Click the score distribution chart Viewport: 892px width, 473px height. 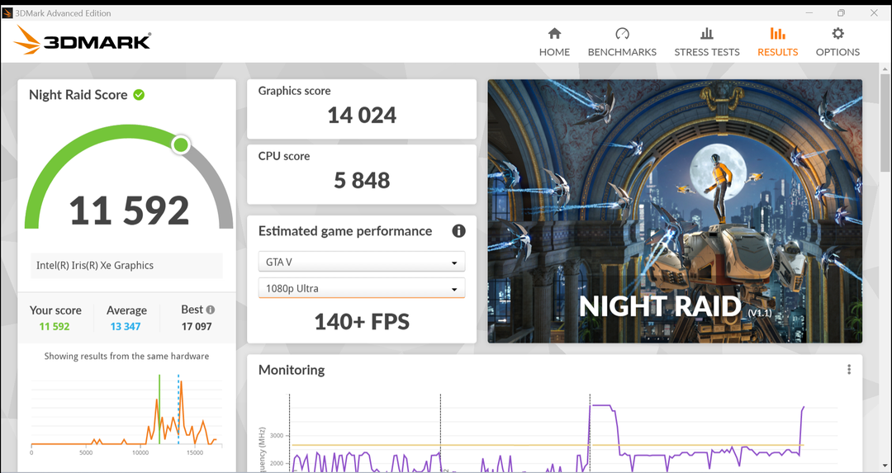(126, 411)
